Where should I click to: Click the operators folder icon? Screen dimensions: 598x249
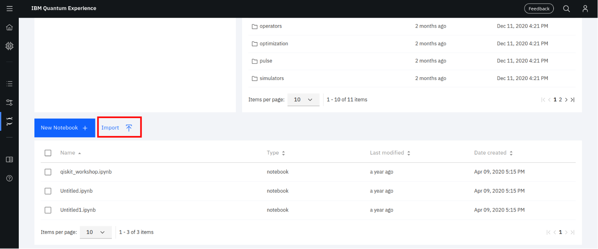(x=255, y=27)
